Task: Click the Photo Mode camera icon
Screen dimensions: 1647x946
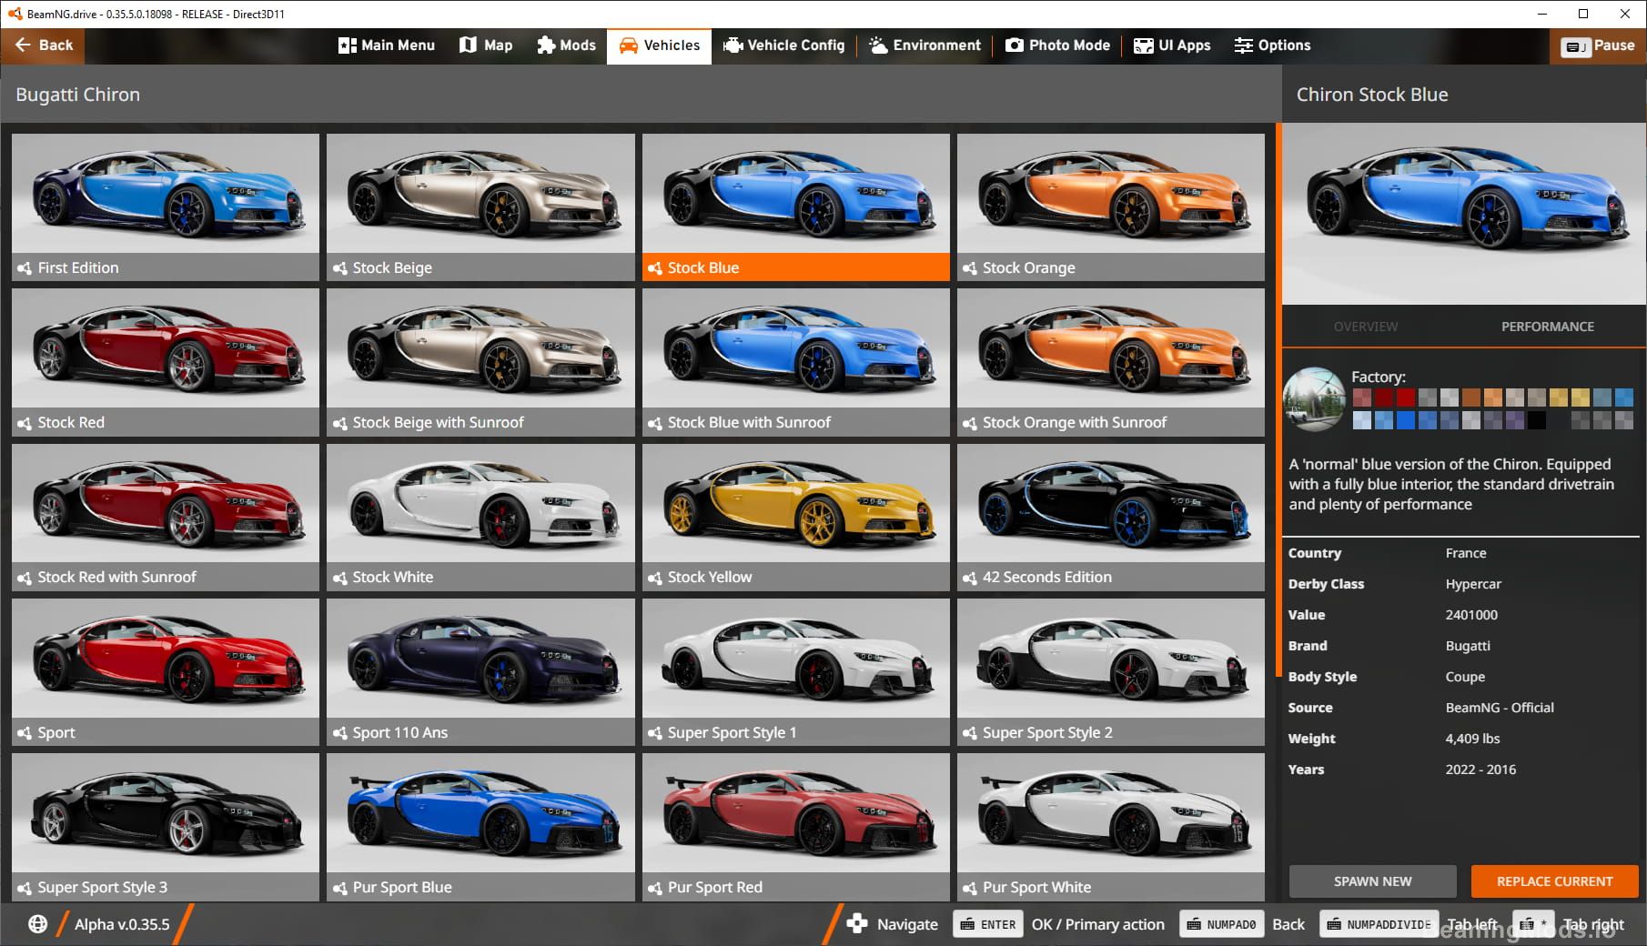Action: coord(1014,45)
